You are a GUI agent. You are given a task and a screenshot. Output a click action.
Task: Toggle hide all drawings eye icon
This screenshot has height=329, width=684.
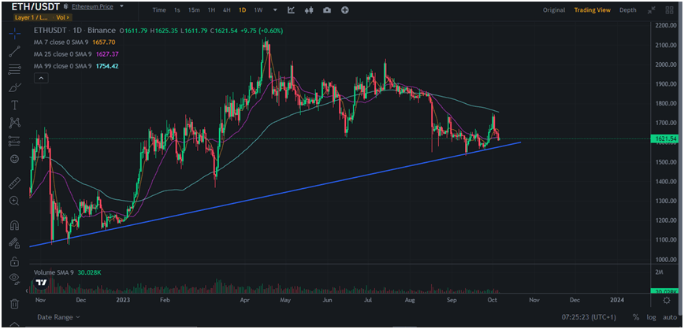[x=14, y=278]
